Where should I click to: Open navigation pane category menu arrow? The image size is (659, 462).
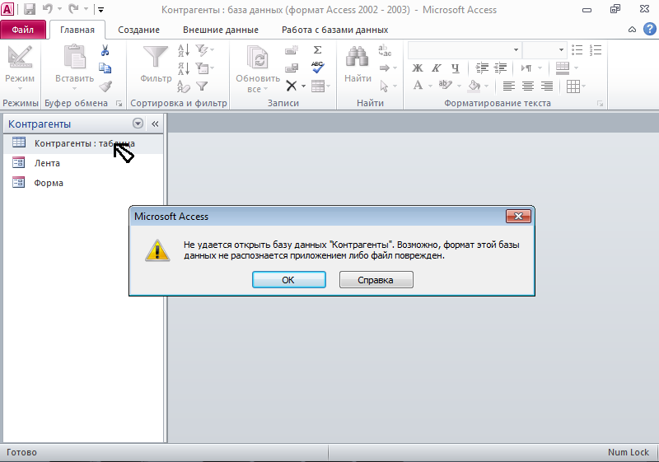click(x=138, y=123)
